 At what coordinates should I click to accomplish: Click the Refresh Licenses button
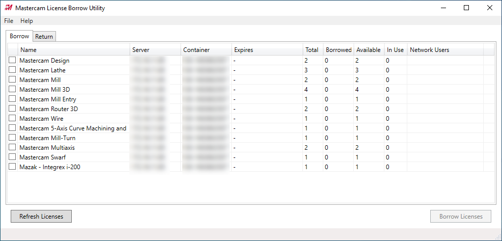pyautogui.click(x=41, y=217)
